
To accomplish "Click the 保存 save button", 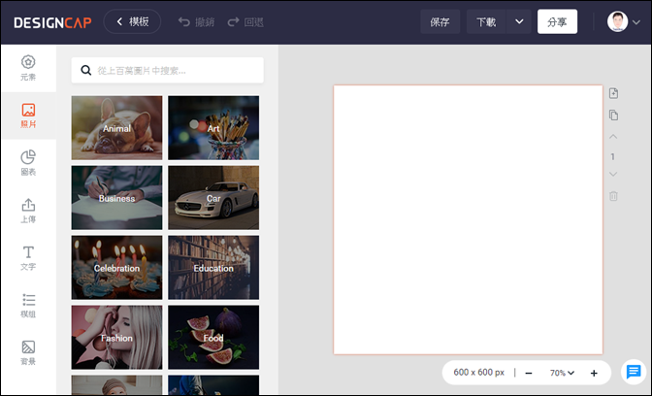I will [440, 21].
